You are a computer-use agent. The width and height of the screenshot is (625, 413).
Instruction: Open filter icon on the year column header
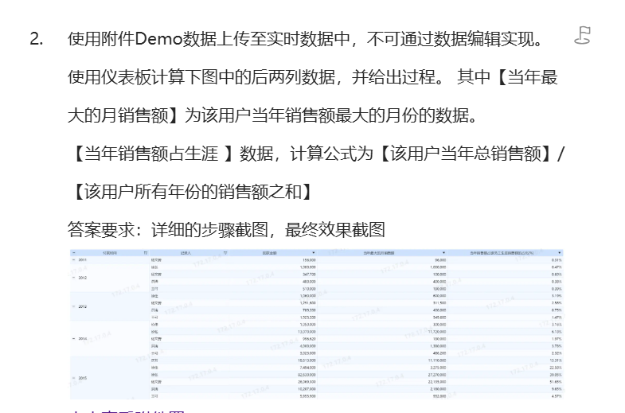tap(146, 253)
